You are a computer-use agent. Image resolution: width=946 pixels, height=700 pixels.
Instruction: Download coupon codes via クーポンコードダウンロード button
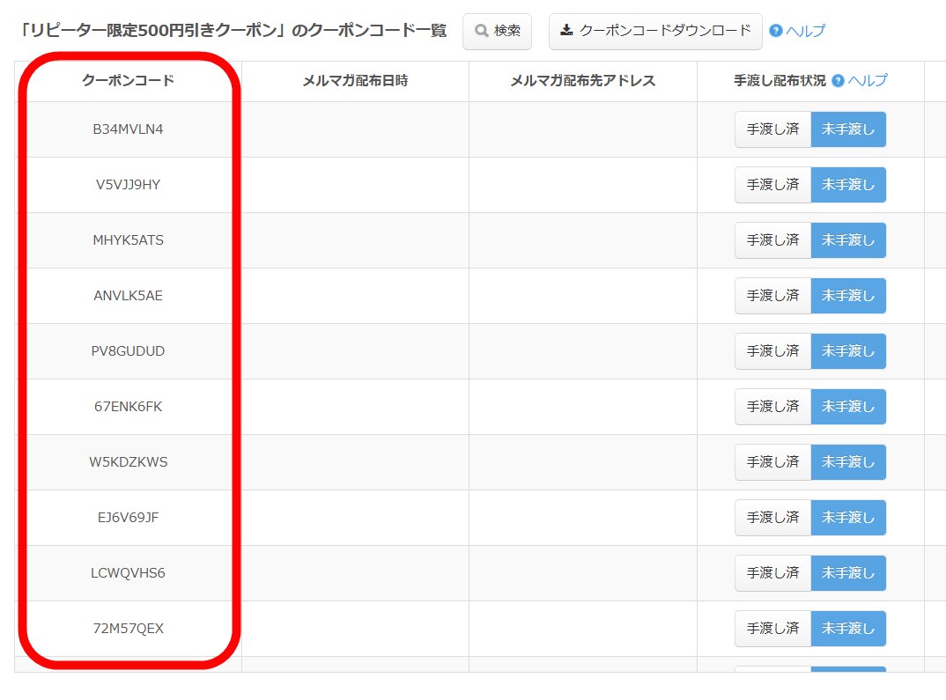tap(654, 31)
